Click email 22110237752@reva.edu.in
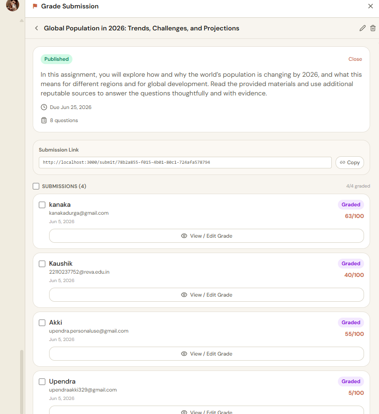Image resolution: width=379 pixels, height=414 pixels. tap(79, 272)
